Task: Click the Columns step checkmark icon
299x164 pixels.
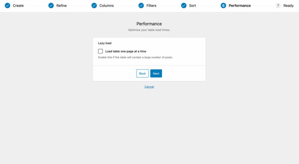Action: click(94, 5)
